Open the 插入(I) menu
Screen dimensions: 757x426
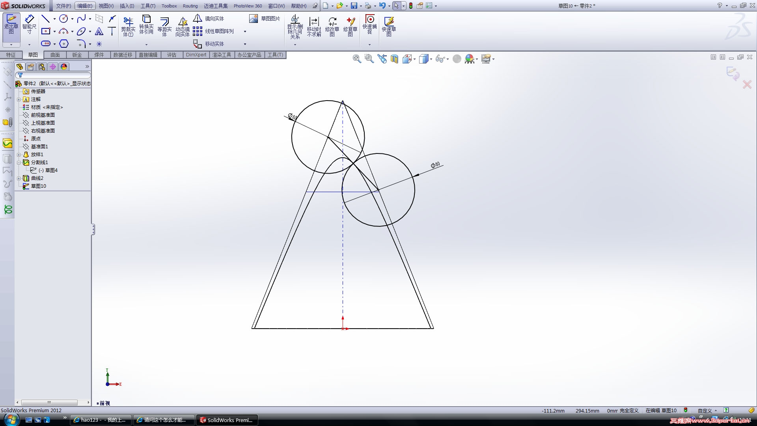click(127, 6)
